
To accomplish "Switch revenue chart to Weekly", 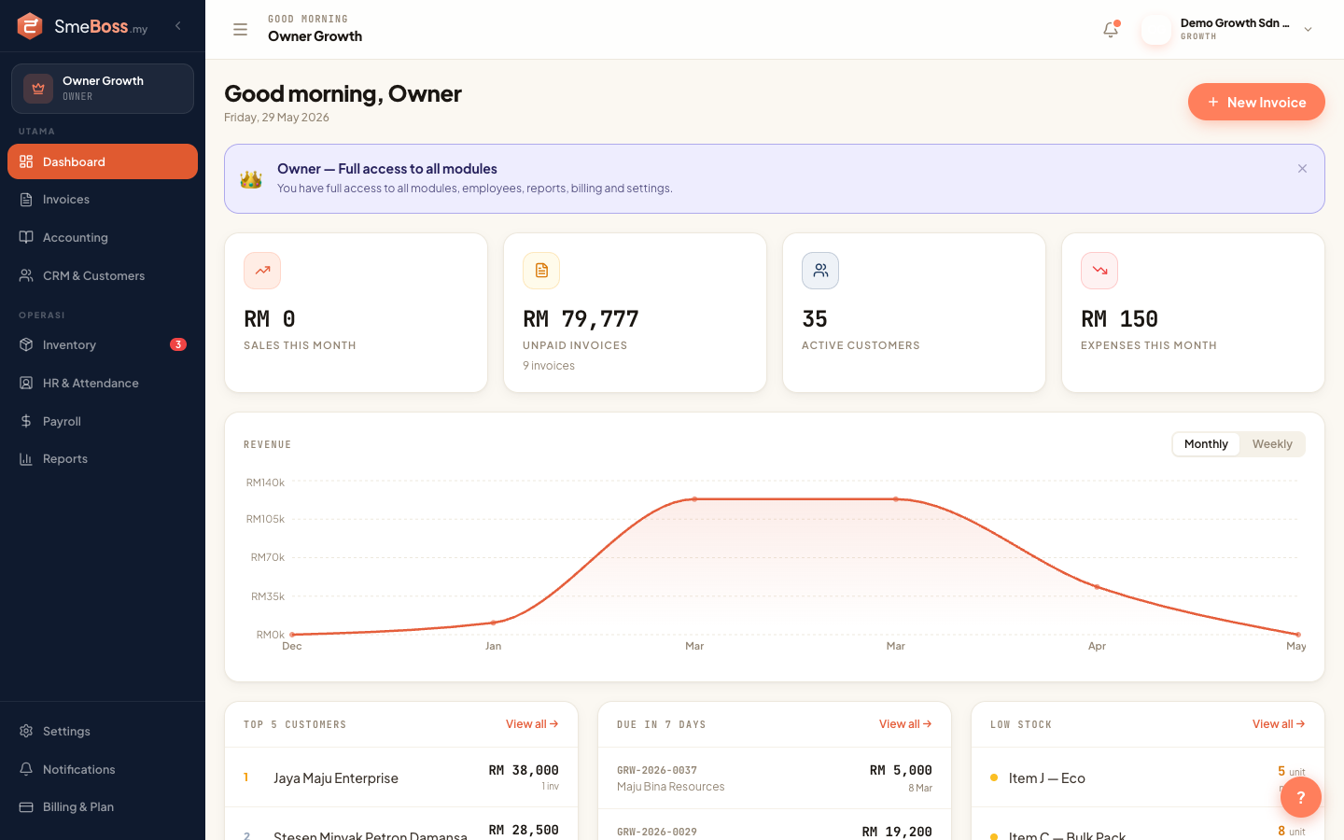I will coord(1272,444).
